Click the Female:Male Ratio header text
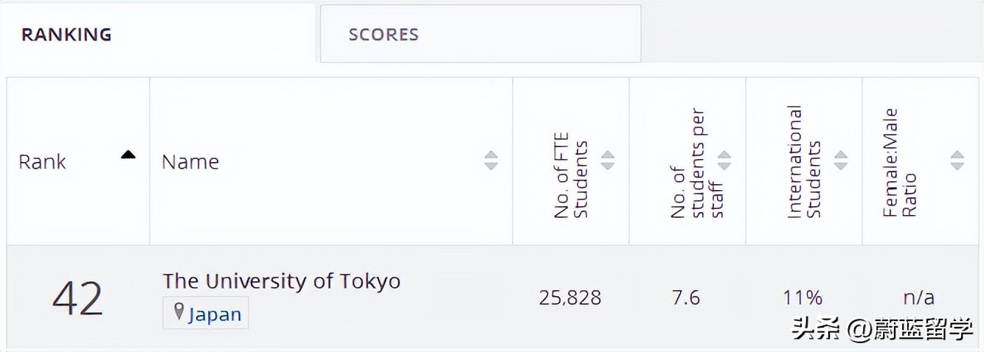984x352 pixels. (x=900, y=163)
